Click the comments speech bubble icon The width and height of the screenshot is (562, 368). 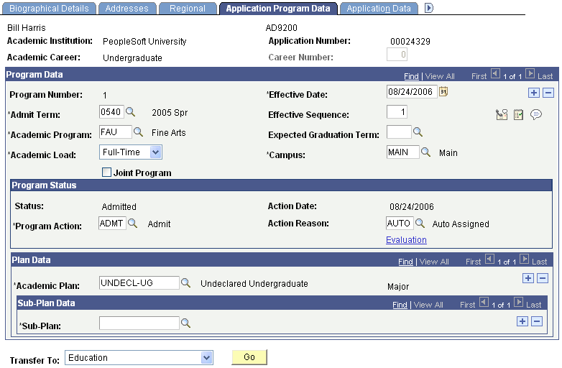point(536,115)
